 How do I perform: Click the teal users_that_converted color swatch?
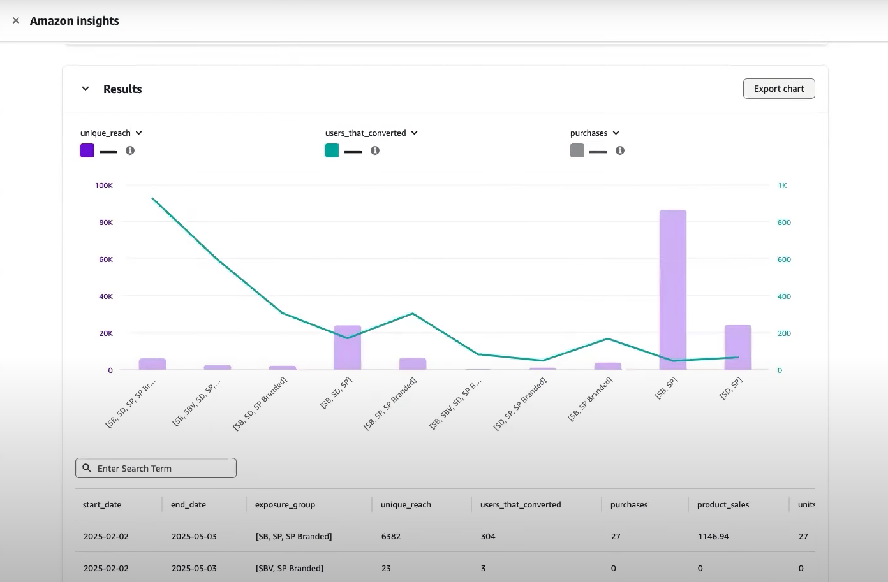(332, 150)
